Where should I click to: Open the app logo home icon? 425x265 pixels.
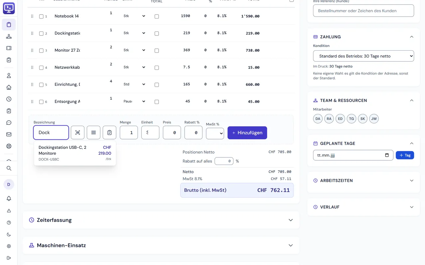pyautogui.click(x=9, y=8)
